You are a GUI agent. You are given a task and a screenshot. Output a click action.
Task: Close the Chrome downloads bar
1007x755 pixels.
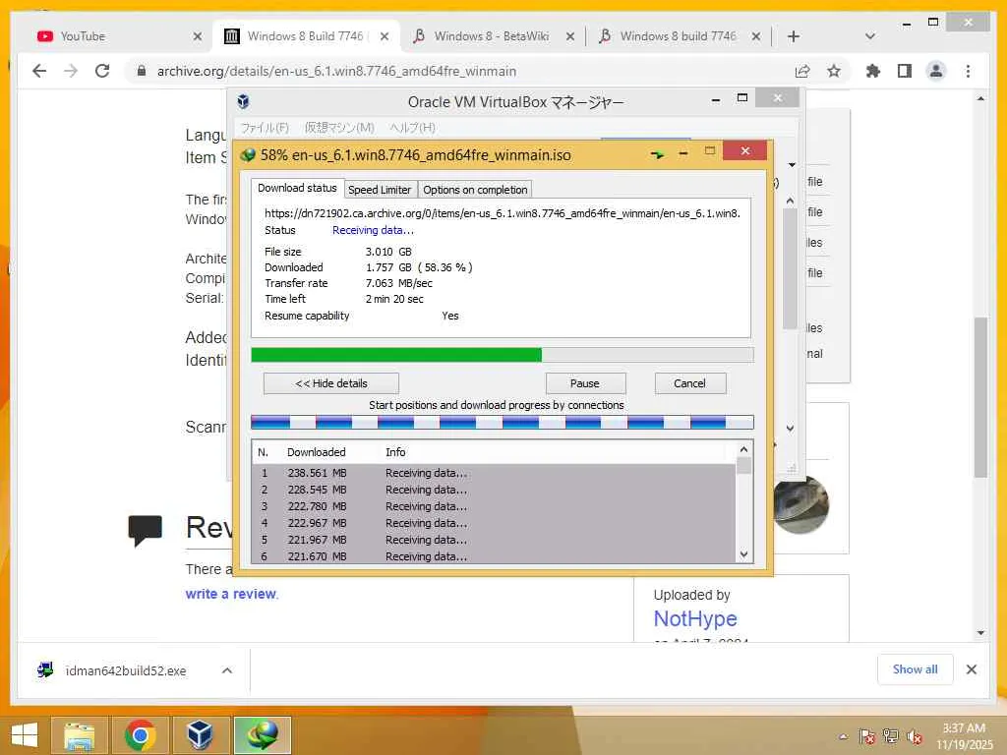pyautogui.click(x=971, y=669)
